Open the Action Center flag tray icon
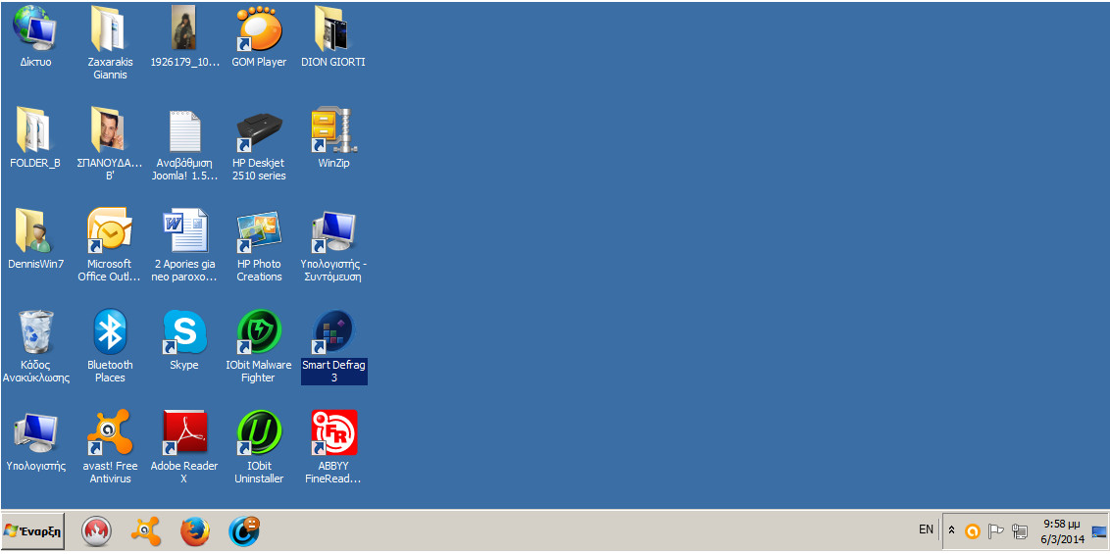This screenshot has width=1110, height=554. coord(996,530)
